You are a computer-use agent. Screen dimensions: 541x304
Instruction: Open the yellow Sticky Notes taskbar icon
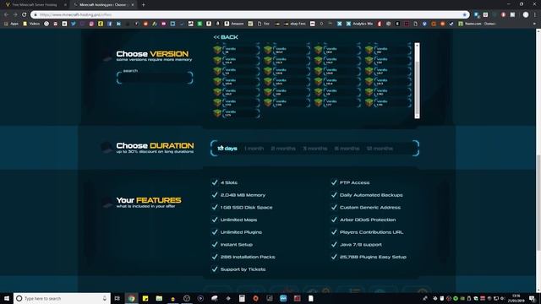[x=145, y=298]
